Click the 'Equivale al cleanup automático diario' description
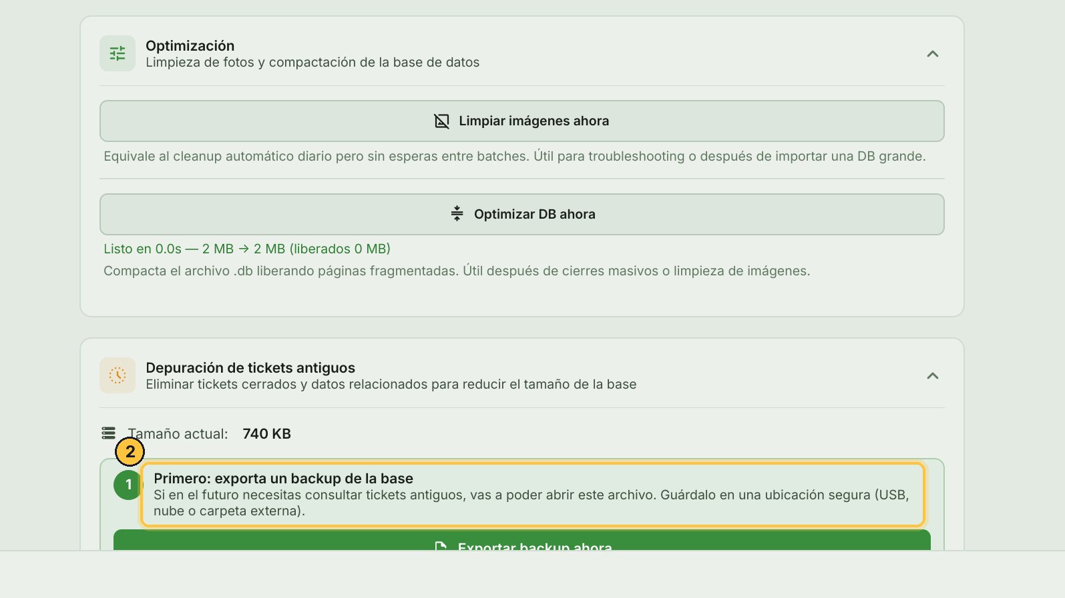1065x598 pixels. pos(515,156)
